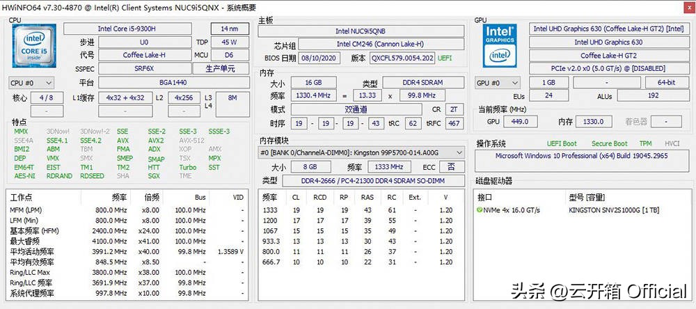Select the 1333 MHz module frequency value

[388, 167]
